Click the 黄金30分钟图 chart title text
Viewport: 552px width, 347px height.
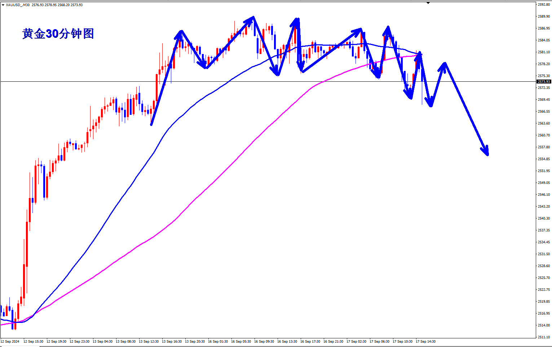click(58, 34)
